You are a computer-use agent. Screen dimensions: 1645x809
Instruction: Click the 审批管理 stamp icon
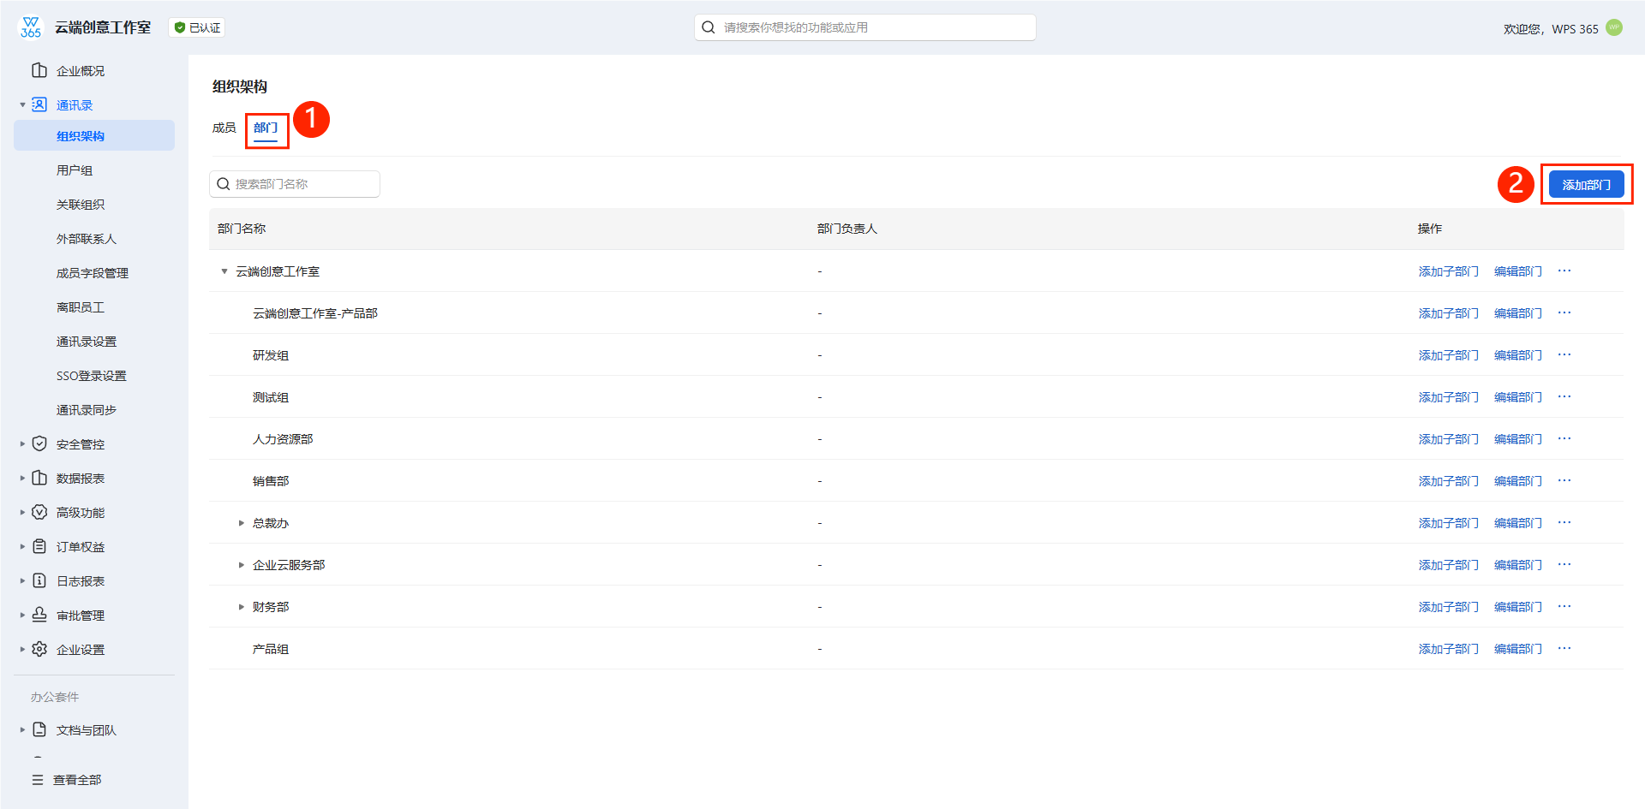(x=39, y=615)
